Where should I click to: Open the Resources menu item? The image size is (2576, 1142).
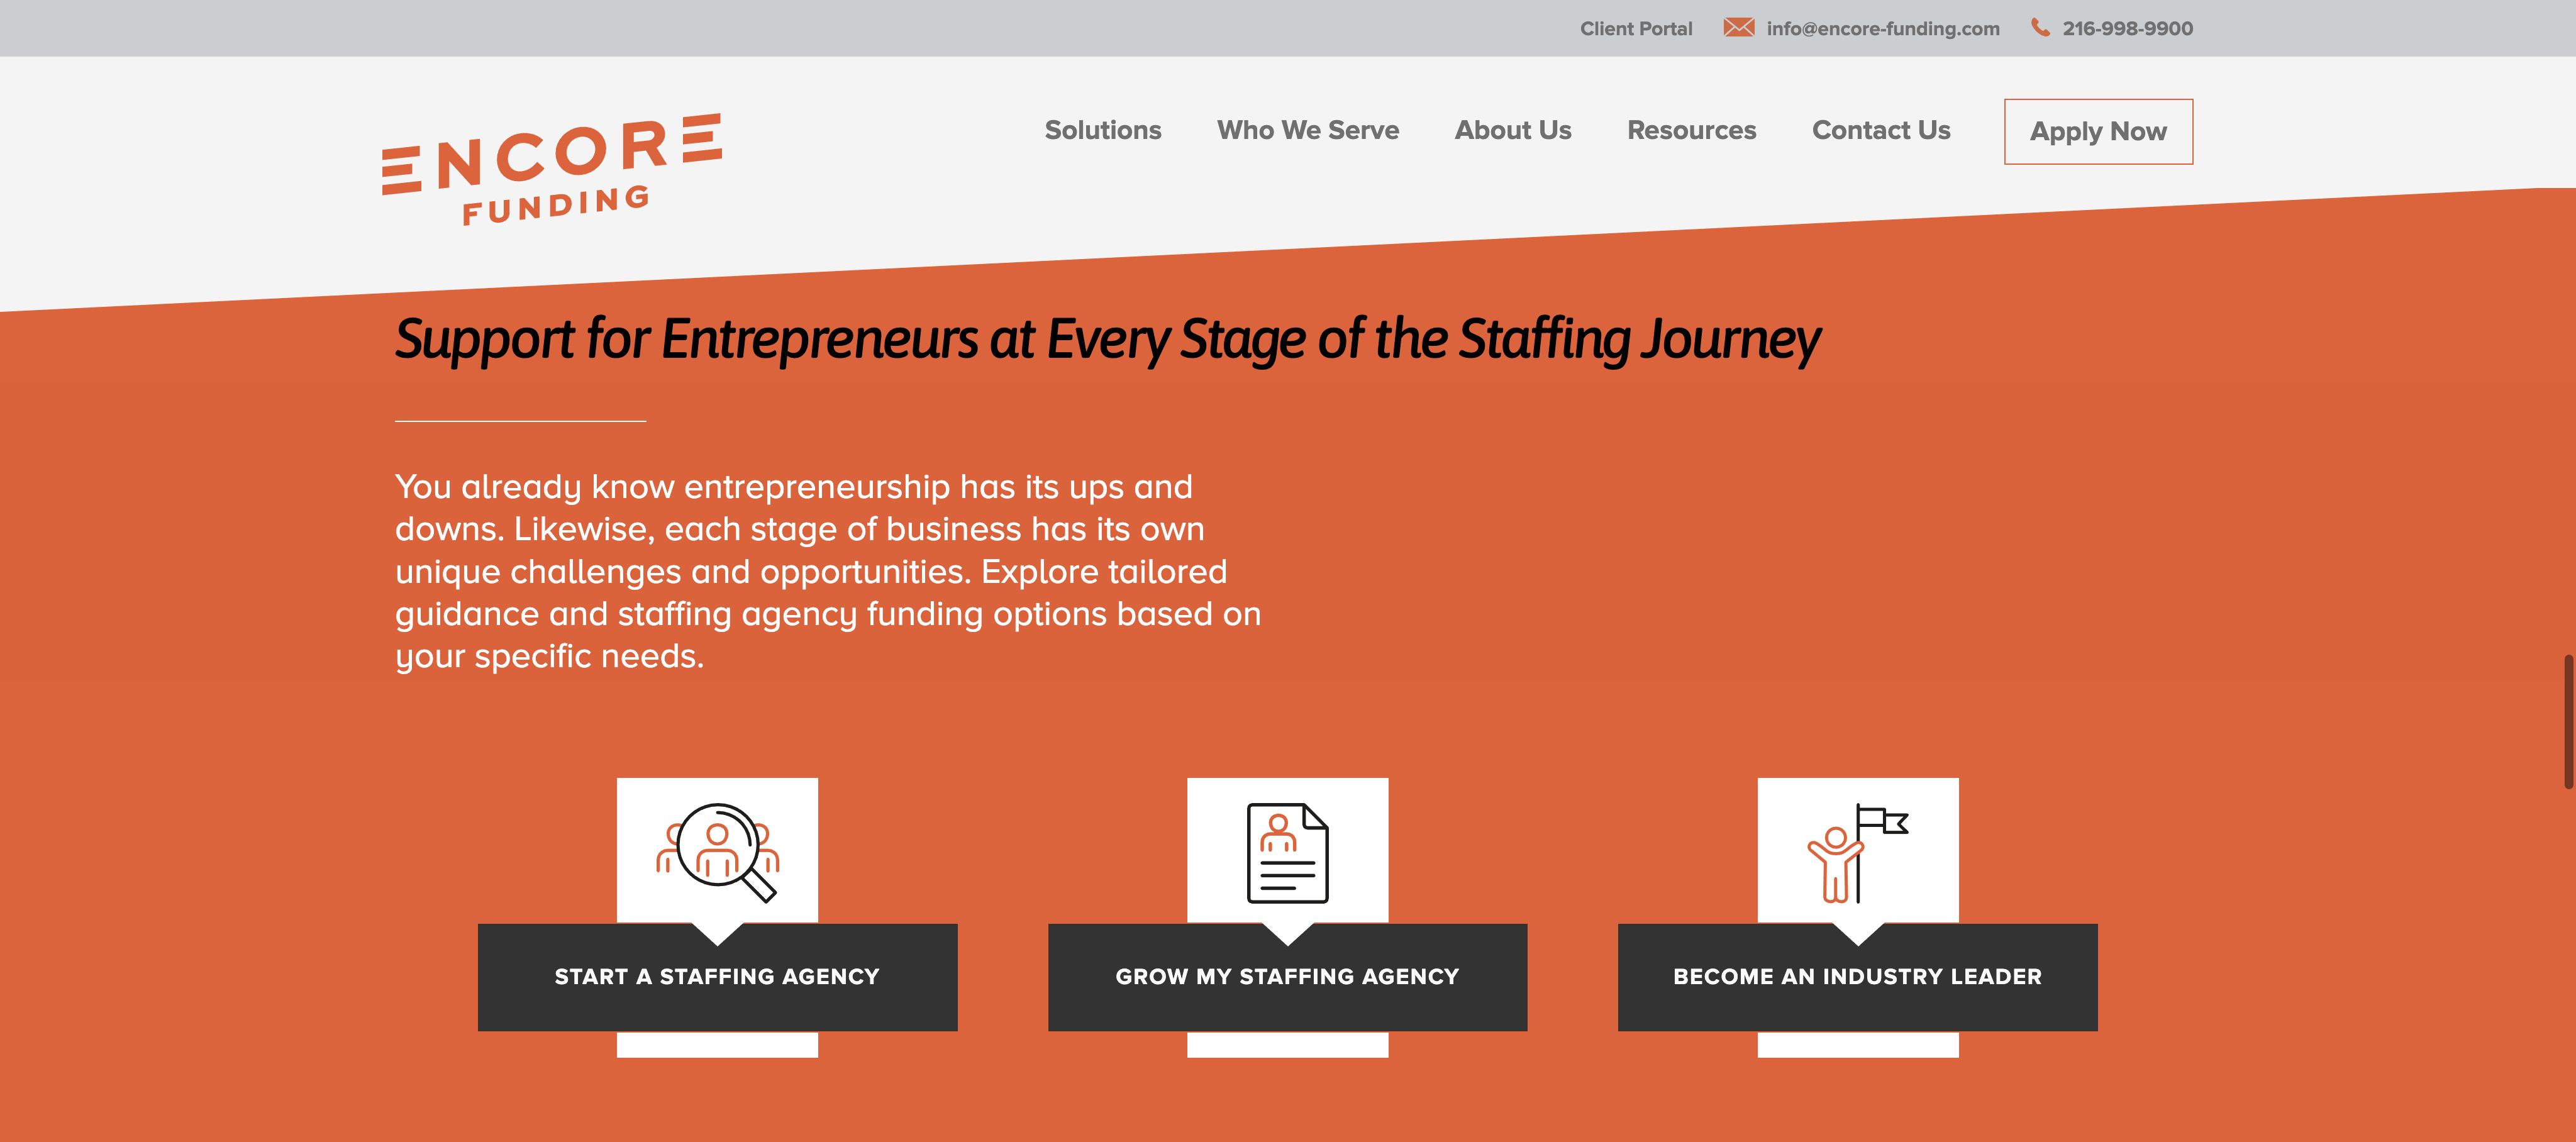click(1691, 131)
